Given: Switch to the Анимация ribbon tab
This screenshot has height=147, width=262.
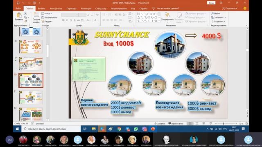Looking at the screenshot, I should (x=86, y=8).
